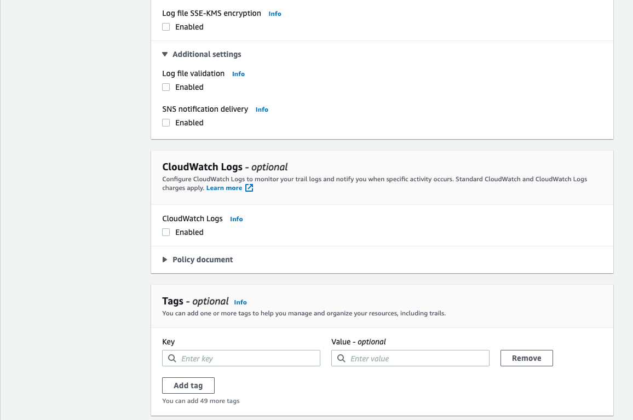The image size is (633, 420).
Task: Click the search icon in Value field
Action: [341, 359]
